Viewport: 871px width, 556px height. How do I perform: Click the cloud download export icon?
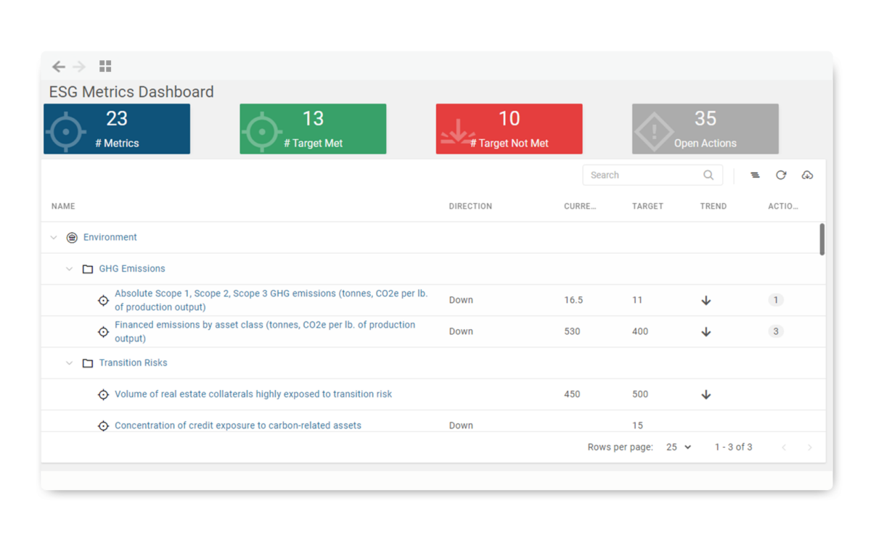(x=807, y=175)
